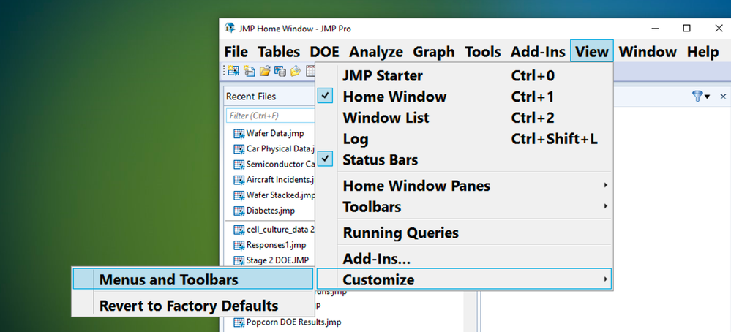
Task: Uncheck the Home Window checkmark
Action: point(326,97)
